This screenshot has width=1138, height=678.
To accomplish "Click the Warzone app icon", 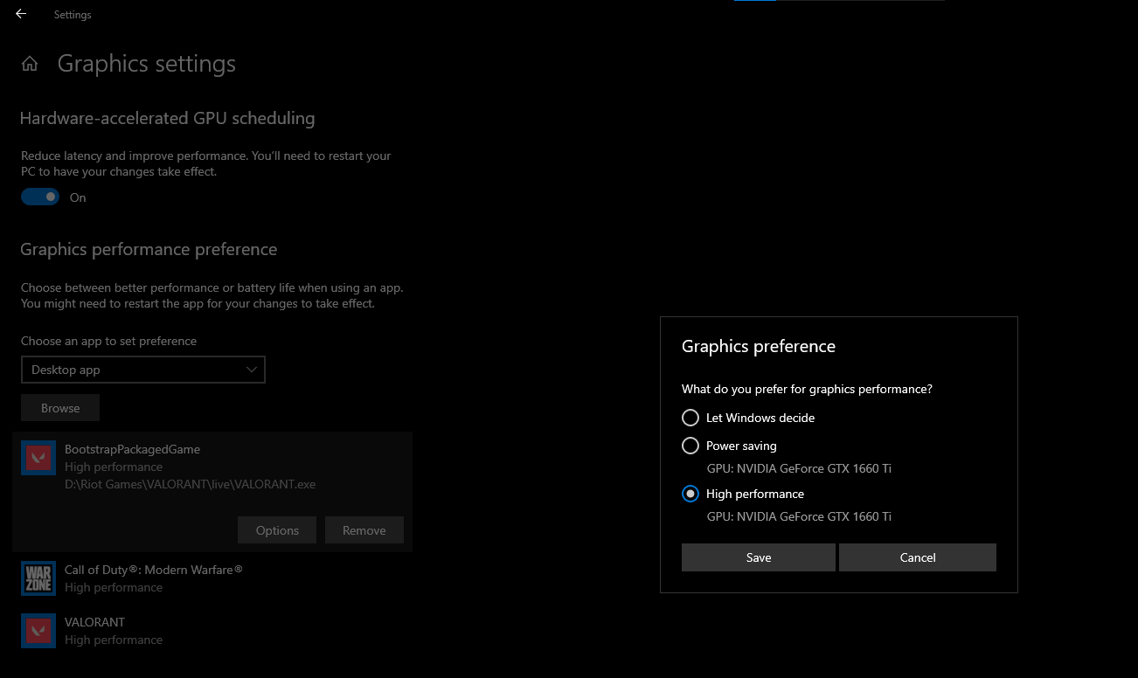I will click(x=38, y=578).
